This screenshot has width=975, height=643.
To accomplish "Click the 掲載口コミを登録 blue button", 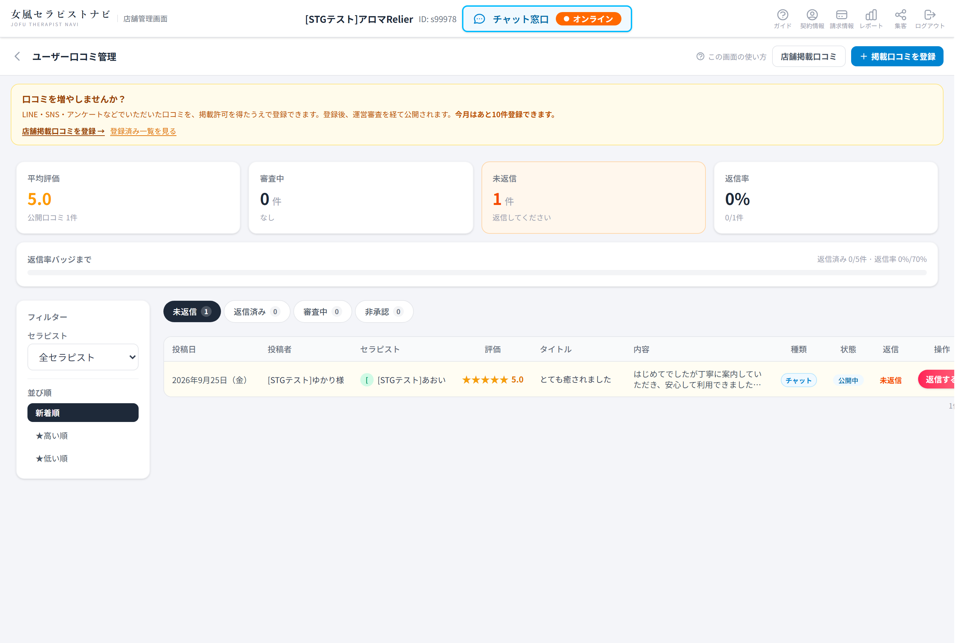I will coord(897,56).
